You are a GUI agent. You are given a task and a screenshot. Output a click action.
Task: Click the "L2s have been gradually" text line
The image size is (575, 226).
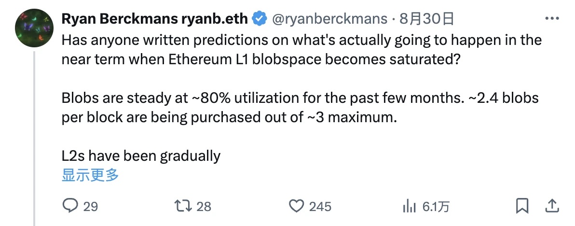point(141,156)
